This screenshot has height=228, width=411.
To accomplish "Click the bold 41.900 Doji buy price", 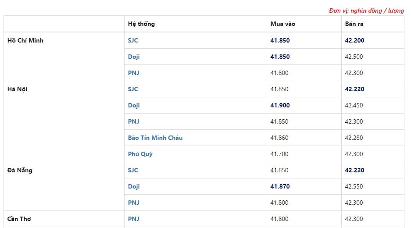I will pos(280,105).
